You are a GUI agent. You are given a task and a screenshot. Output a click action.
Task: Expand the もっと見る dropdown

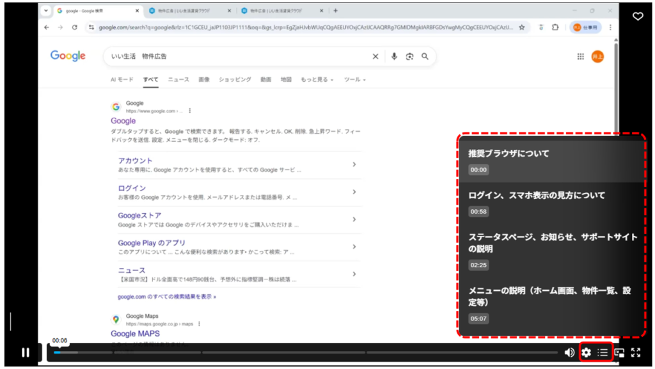click(x=317, y=79)
